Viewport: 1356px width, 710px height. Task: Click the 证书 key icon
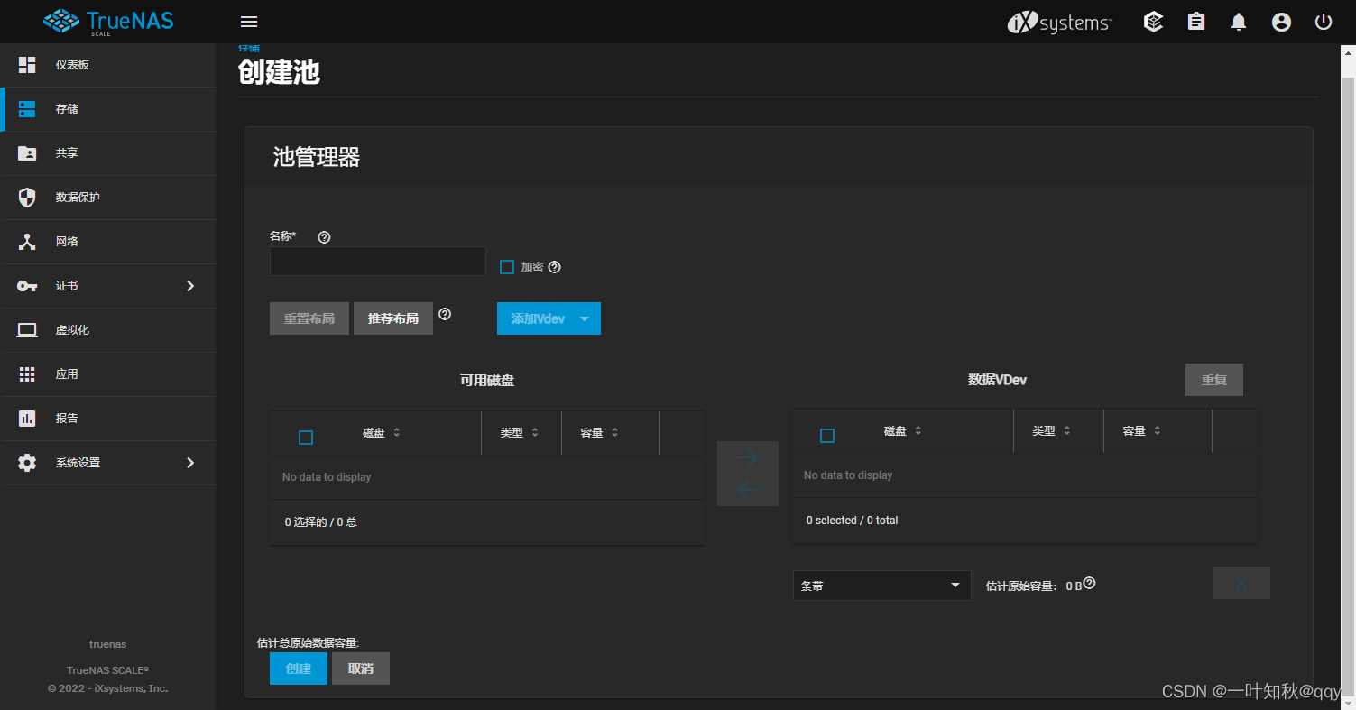27,286
